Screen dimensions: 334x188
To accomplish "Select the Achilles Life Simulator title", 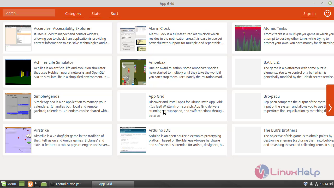I will pos(53,62).
